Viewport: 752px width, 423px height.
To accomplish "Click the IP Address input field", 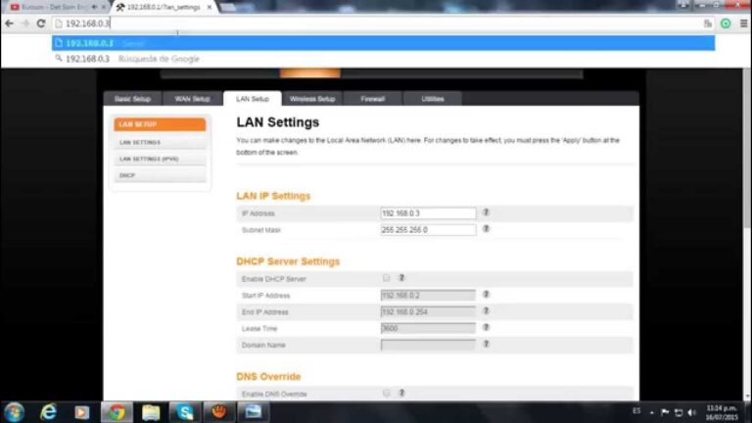I will pos(428,213).
